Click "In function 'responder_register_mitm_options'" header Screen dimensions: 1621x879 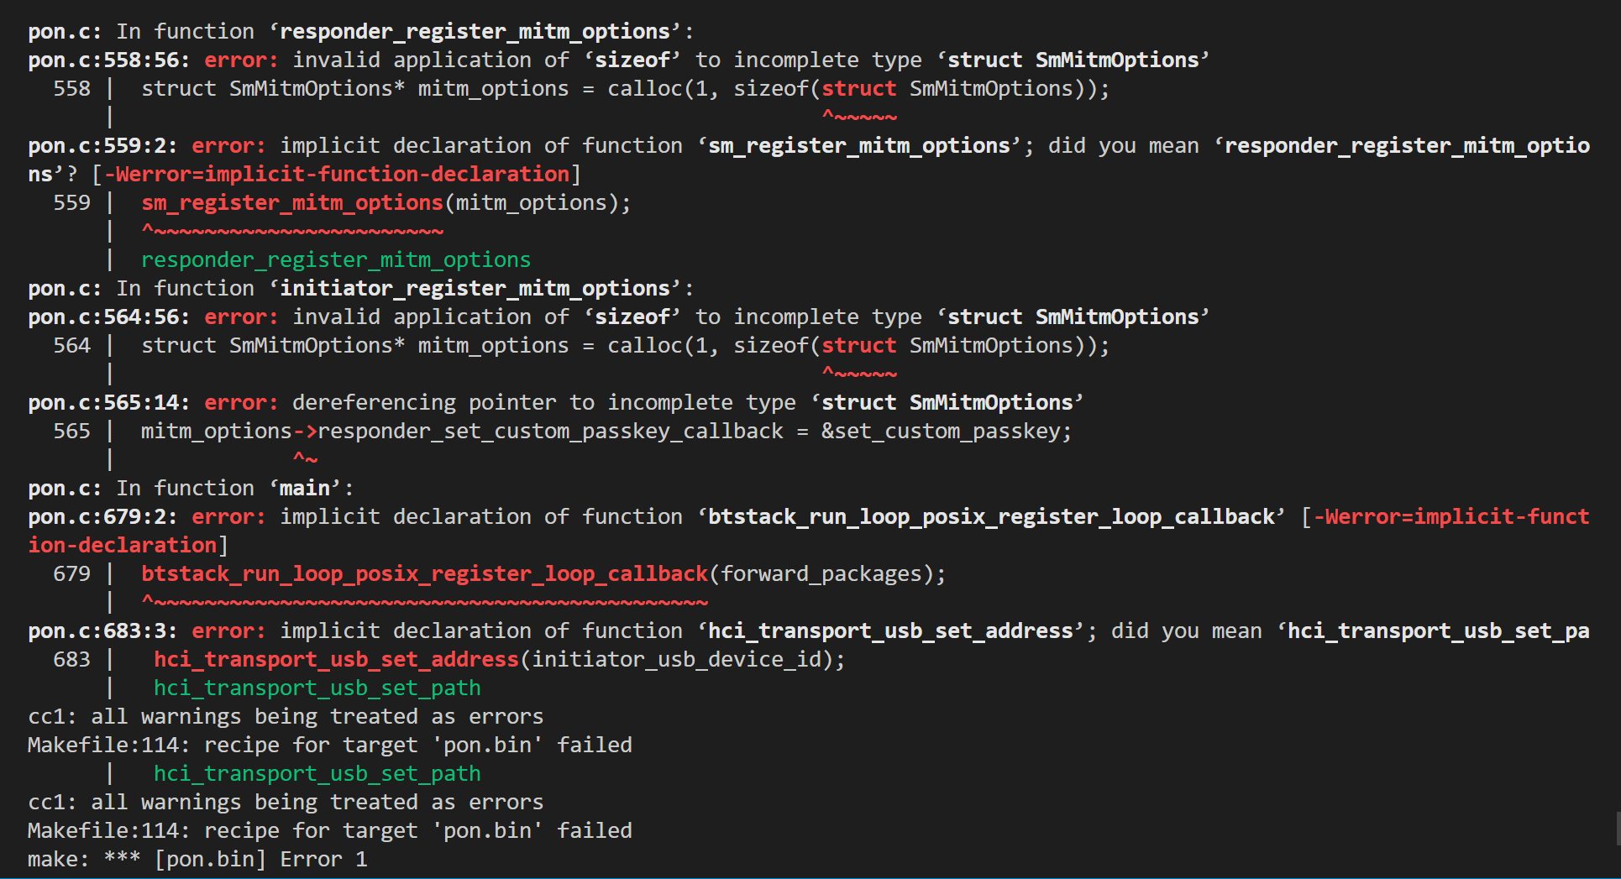coord(361,32)
